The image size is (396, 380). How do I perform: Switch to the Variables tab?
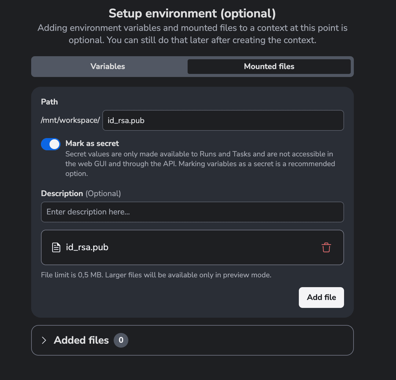(108, 67)
